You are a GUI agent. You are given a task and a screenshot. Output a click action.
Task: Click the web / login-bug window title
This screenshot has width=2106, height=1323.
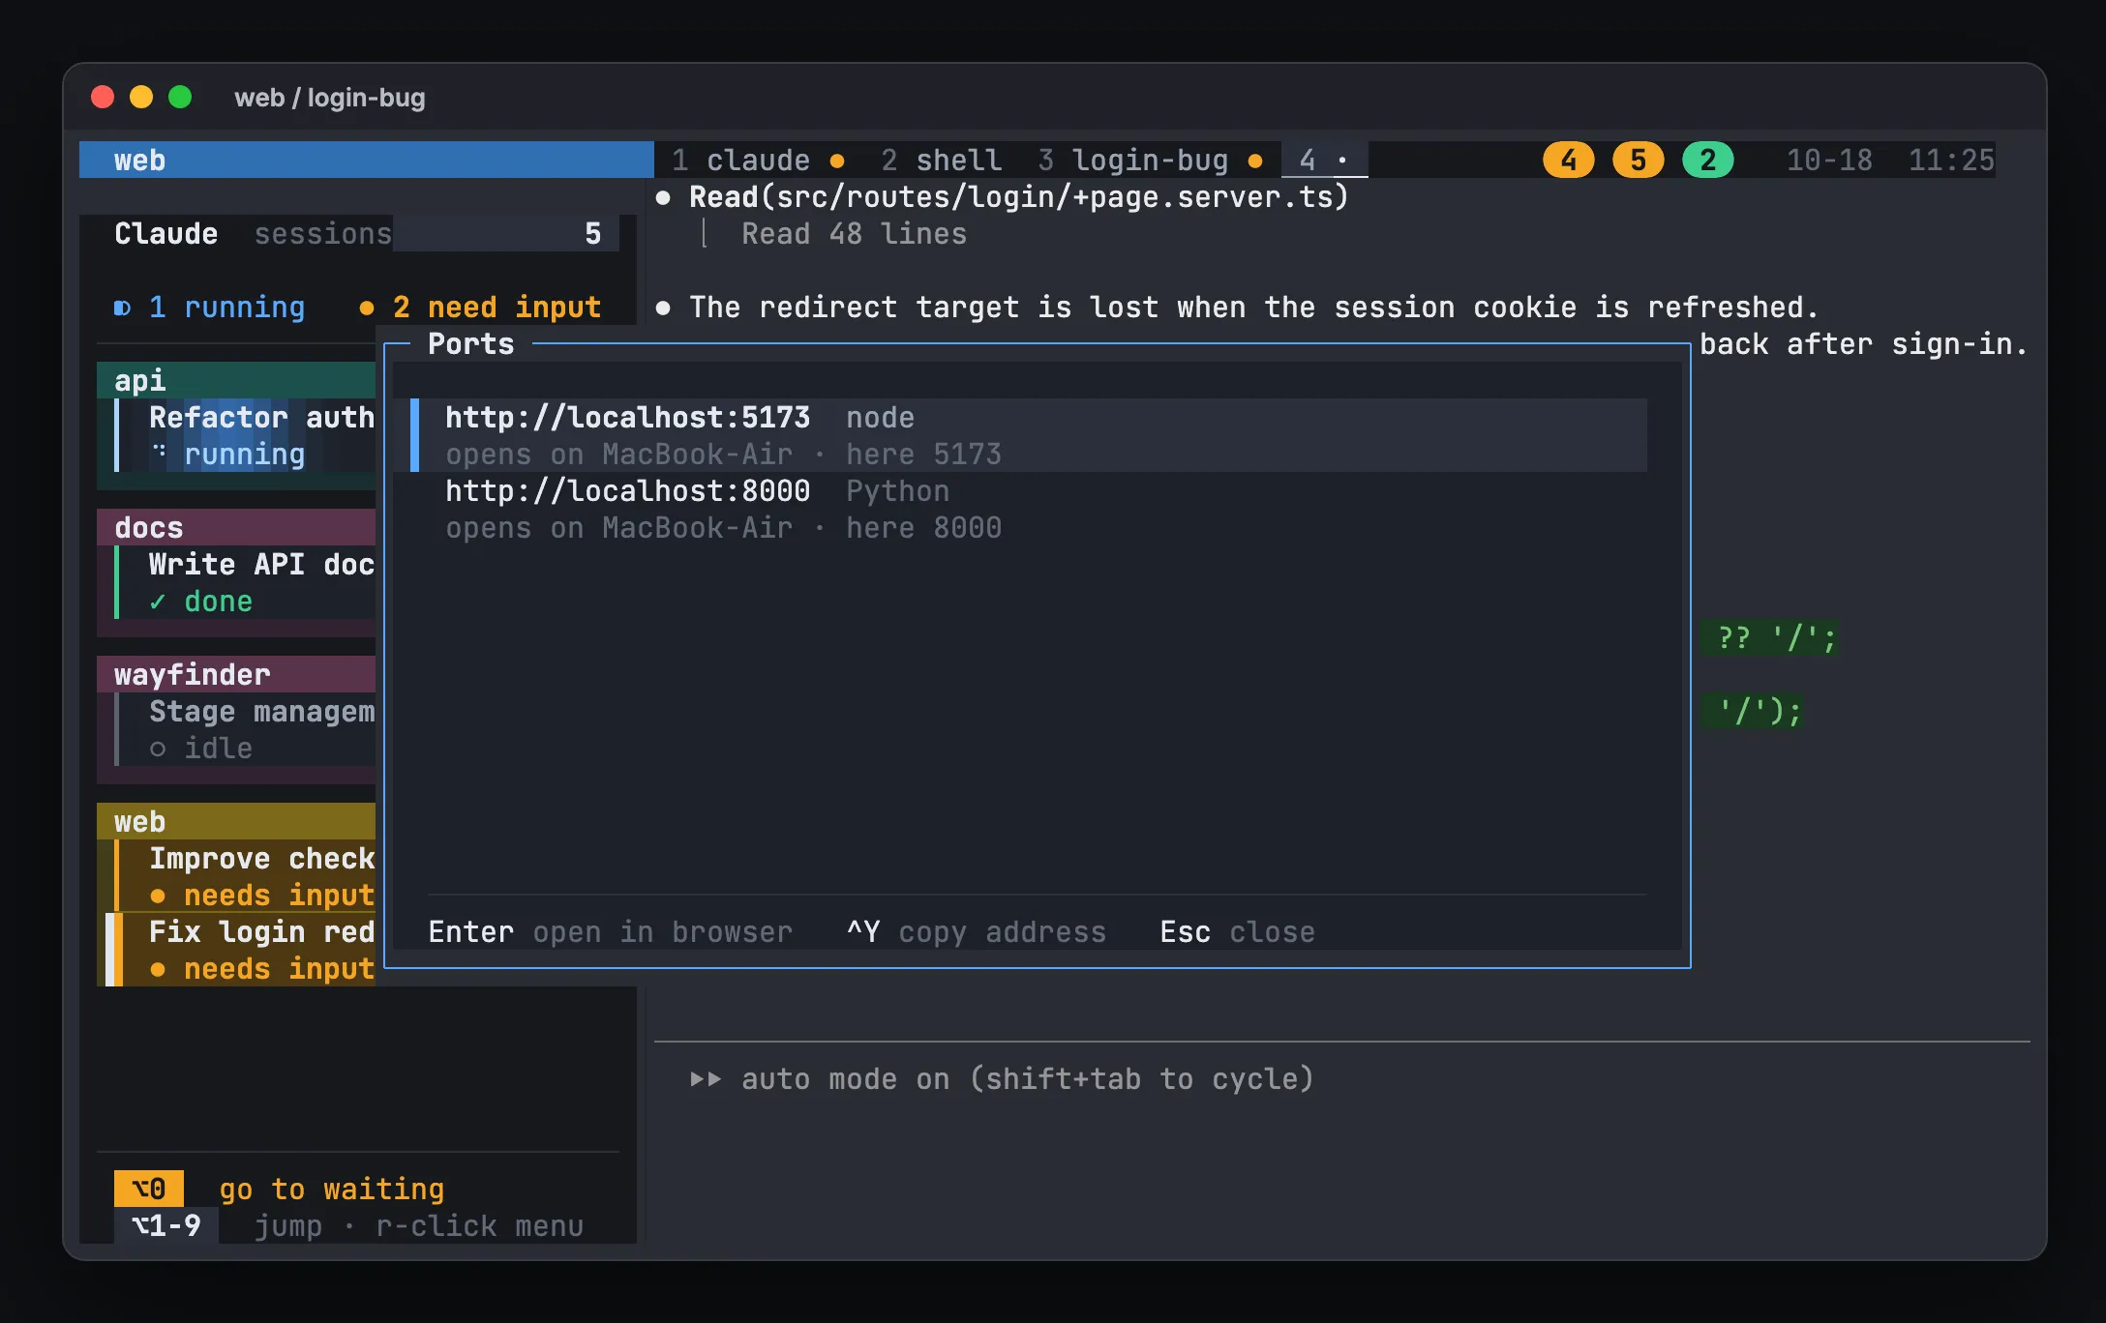click(x=329, y=97)
